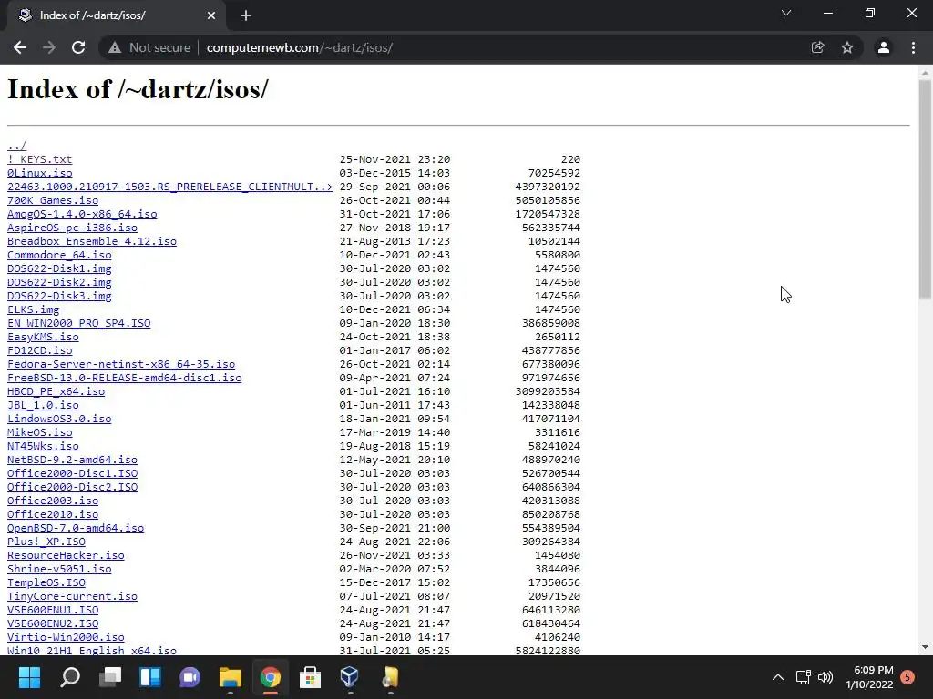Click the ELKS.img link
The image size is (933, 699).
pyautogui.click(x=33, y=309)
